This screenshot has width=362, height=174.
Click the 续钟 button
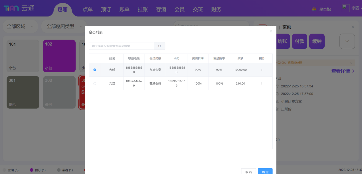317,41
